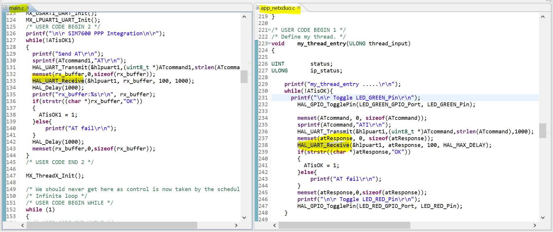Collapse my_thread_entry function at line 223

click(x=269, y=43)
